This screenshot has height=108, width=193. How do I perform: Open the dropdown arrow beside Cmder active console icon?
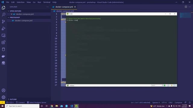[170, 85]
